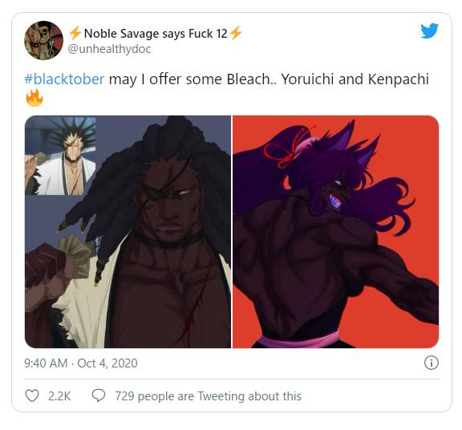The height and width of the screenshot is (430, 462).
Task: Open the Noble Savage profile avatar
Action: pos(43,40)
